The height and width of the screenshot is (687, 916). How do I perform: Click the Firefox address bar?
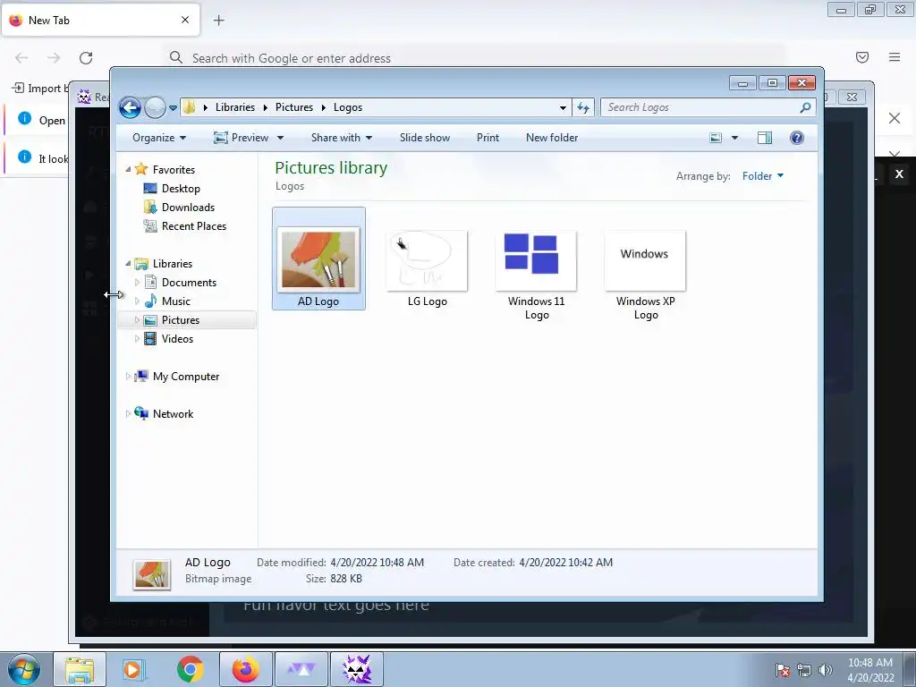pyautogui.click(x=473, y=58)
